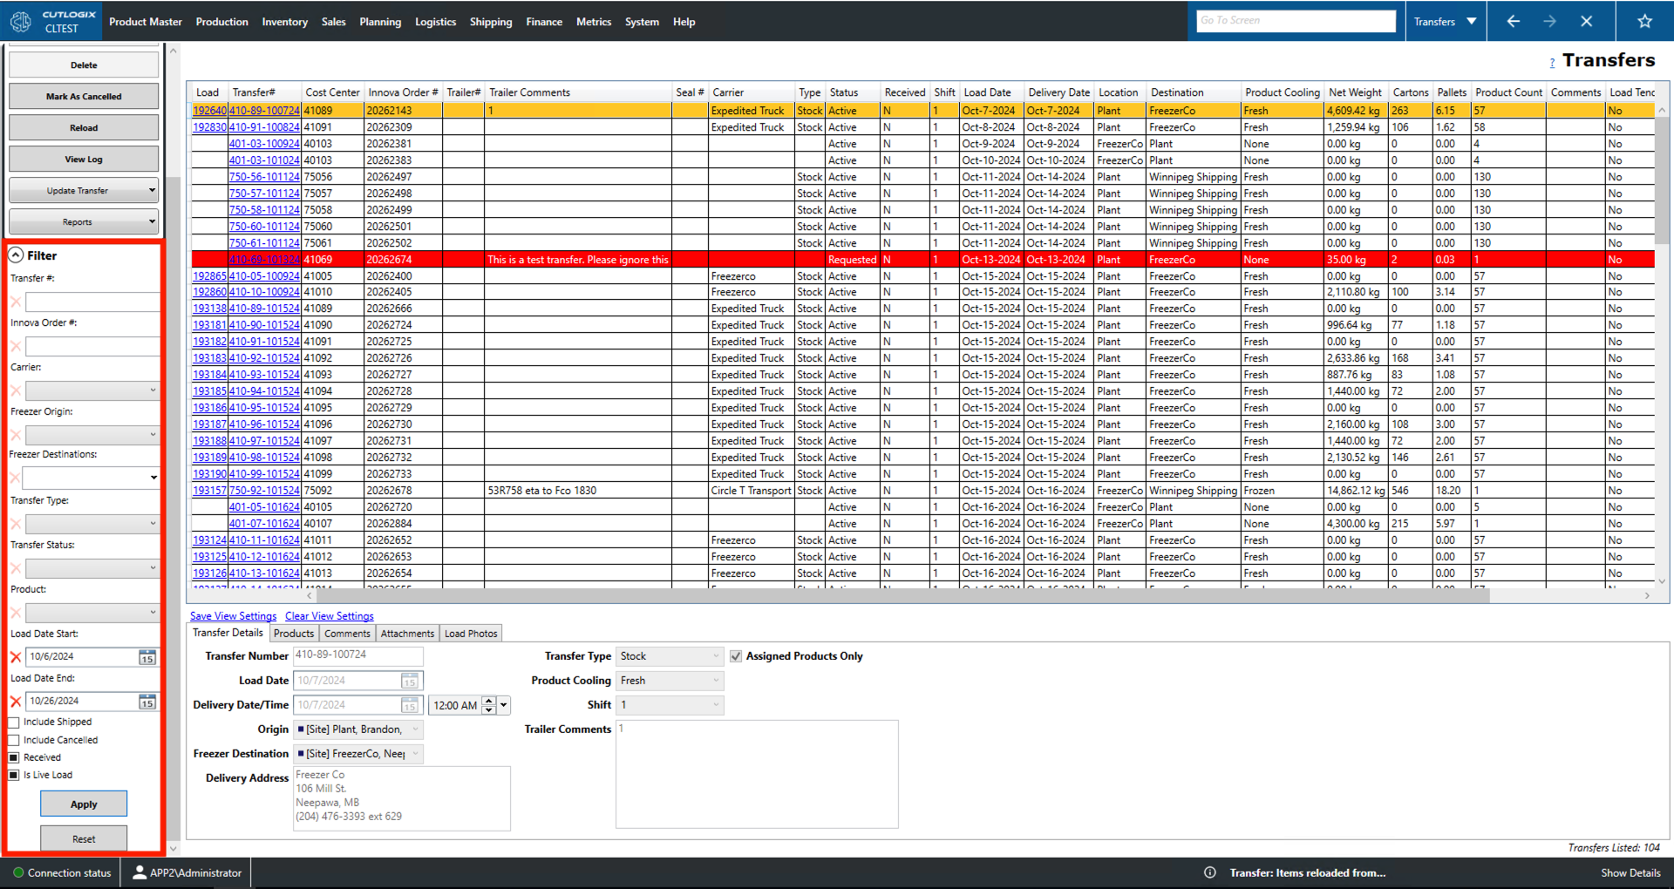Open the calendar icon for Load Date Start
The height and width of the screenshot is (889, 1674).
coord(146,656)
